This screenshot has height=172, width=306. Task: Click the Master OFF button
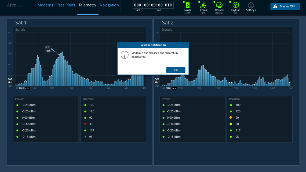[x=285, y=6]
